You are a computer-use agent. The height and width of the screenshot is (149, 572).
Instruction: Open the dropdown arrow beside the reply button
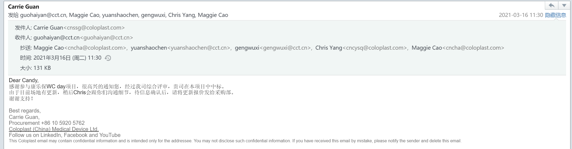564,5
